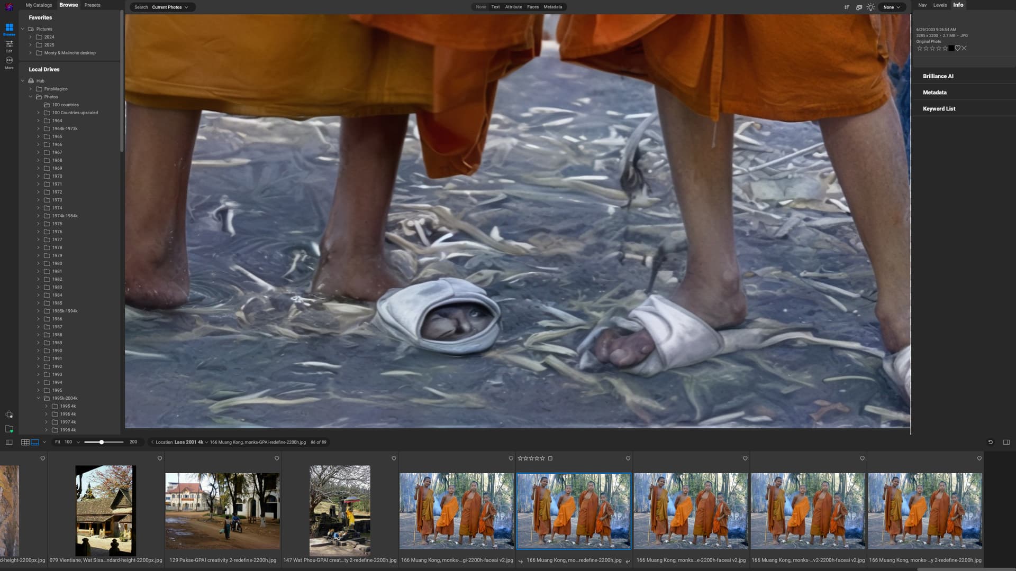
Task: Click the lightbulb icon in top toolbar
Action: click(x=870, y=7)
